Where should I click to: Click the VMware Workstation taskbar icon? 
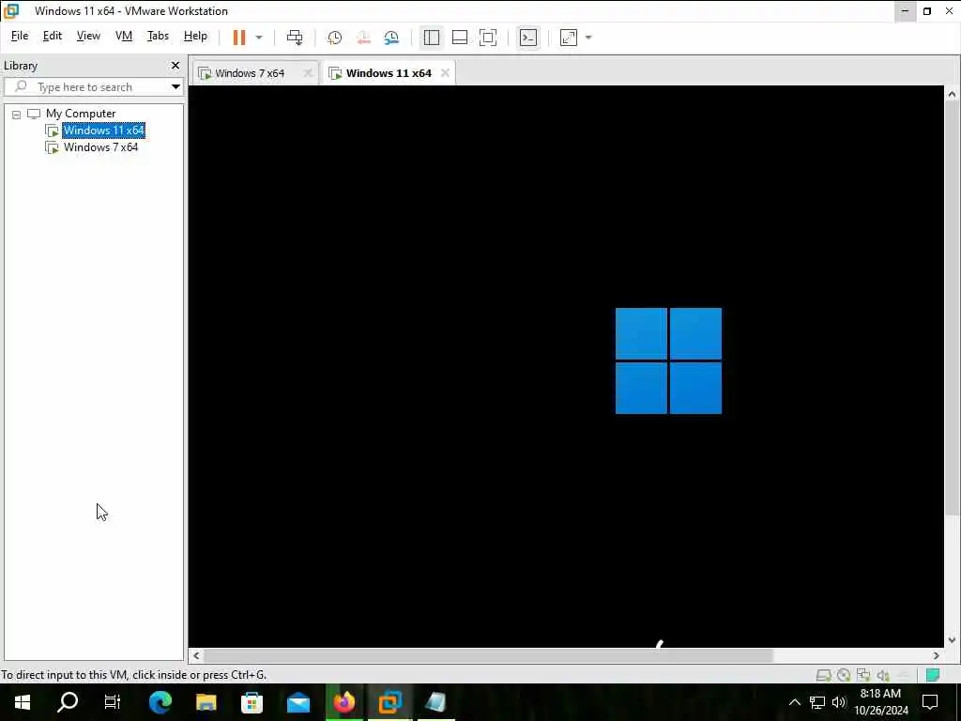389,702
